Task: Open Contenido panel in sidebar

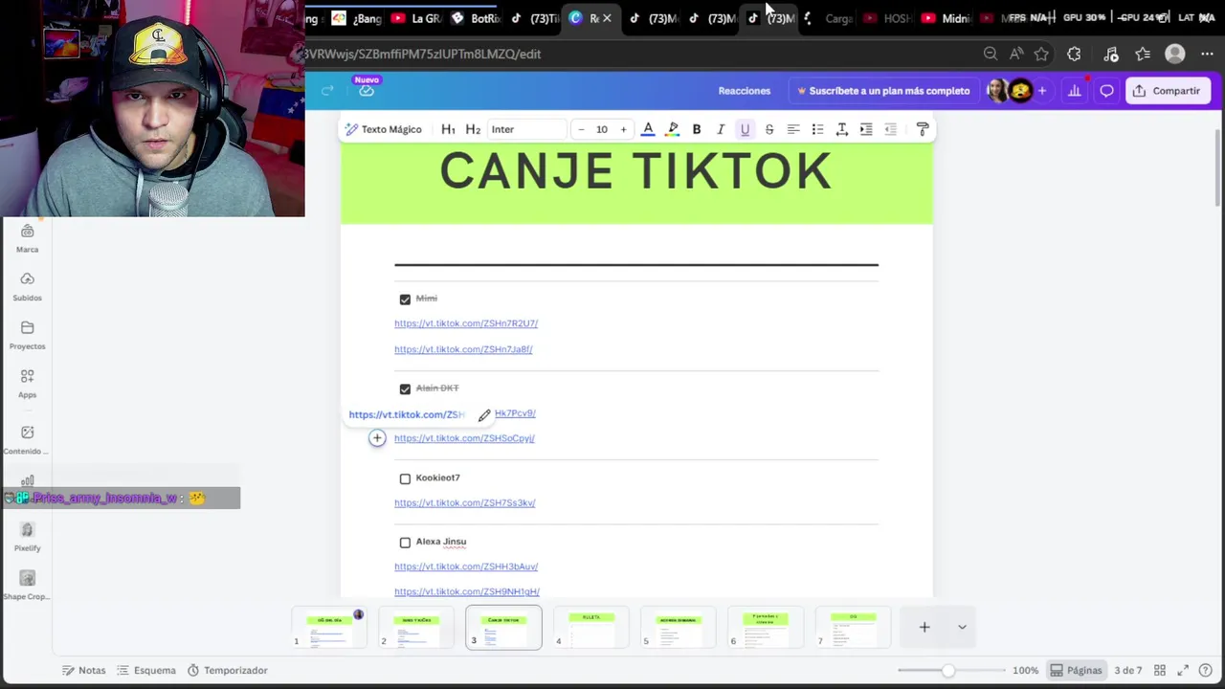Action: pos(27,439)
